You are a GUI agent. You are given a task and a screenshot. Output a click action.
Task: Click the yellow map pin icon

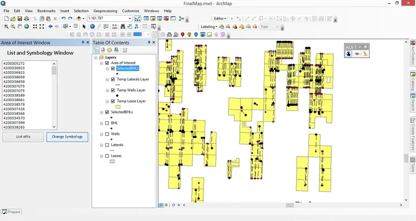tap(189, 35)
